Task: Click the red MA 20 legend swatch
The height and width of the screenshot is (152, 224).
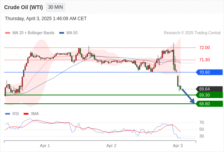Action: click(8, 33)
